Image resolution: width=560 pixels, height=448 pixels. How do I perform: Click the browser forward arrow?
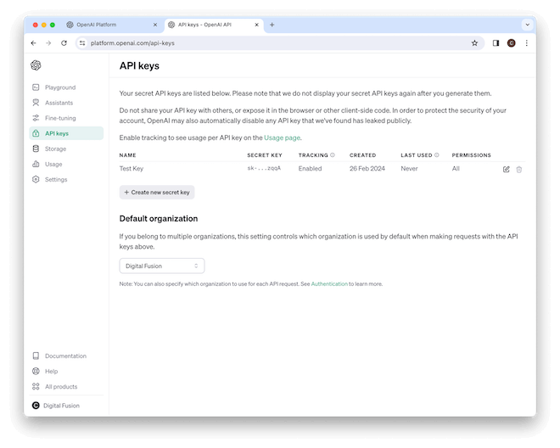click(x=48, y=43)
